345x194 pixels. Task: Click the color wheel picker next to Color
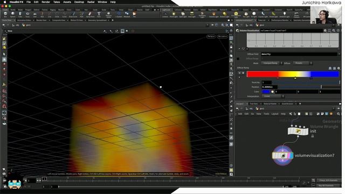(272, 92)
